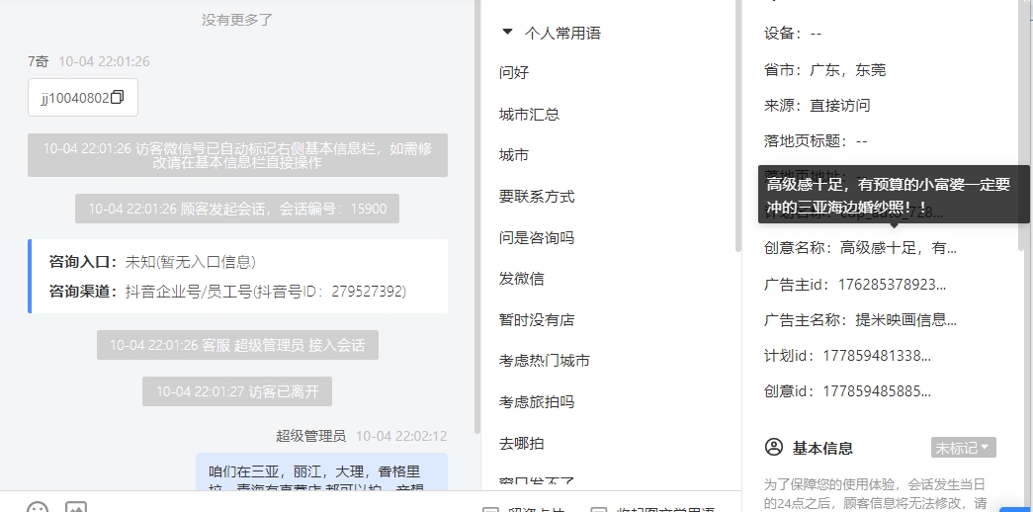Click the 省市：广东，东莞 field

pyautogui.click(x=824, y=69)
